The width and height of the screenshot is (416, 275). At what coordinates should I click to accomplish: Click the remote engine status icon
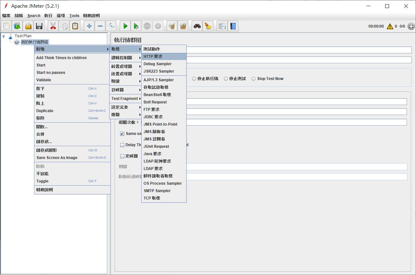tap(411, 26)
